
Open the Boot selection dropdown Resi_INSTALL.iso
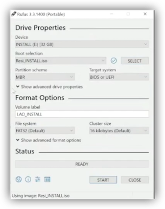coord(61,61)
